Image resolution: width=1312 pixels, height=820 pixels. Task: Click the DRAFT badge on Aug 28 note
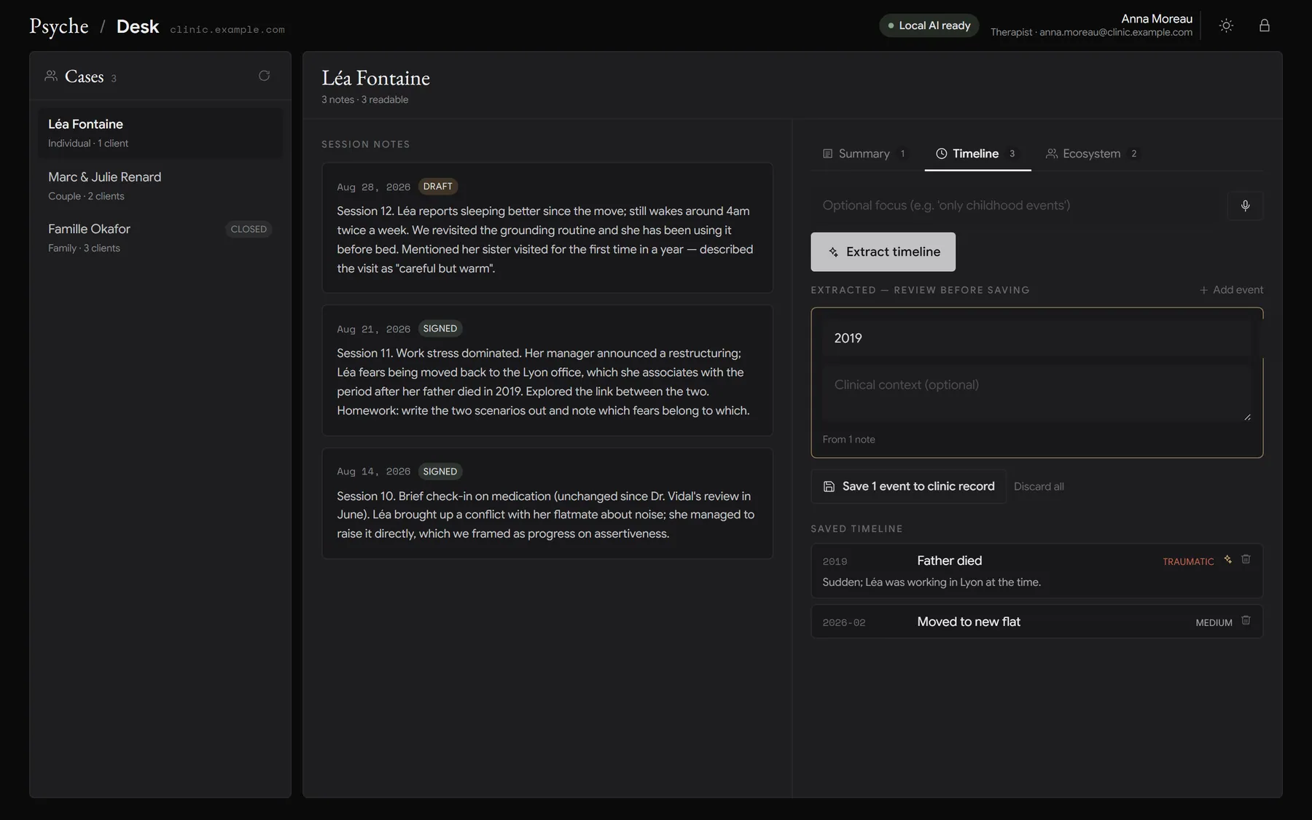pos(437,187)
